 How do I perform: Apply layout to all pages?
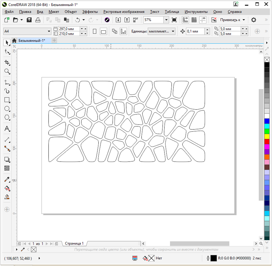tap(115, 31)
